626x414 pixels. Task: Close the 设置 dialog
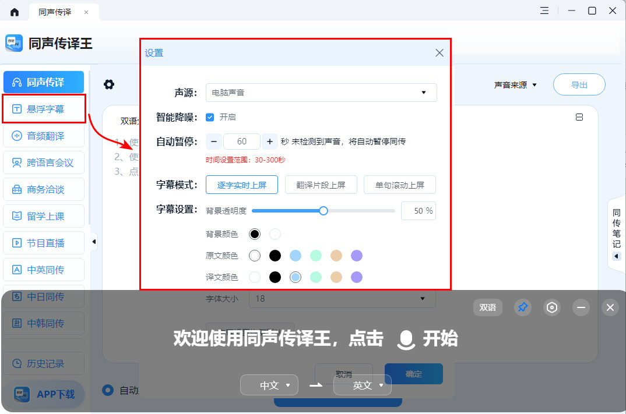tap(439, 52)
